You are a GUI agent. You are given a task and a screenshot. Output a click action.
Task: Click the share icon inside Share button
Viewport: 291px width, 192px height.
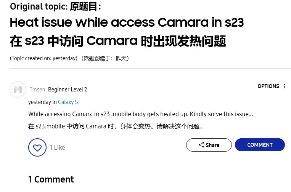(x=201, y=145)
